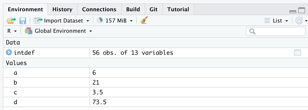
Task: Select the Tutorial tab
Action: pyautogui.click(x=178, y=9)
